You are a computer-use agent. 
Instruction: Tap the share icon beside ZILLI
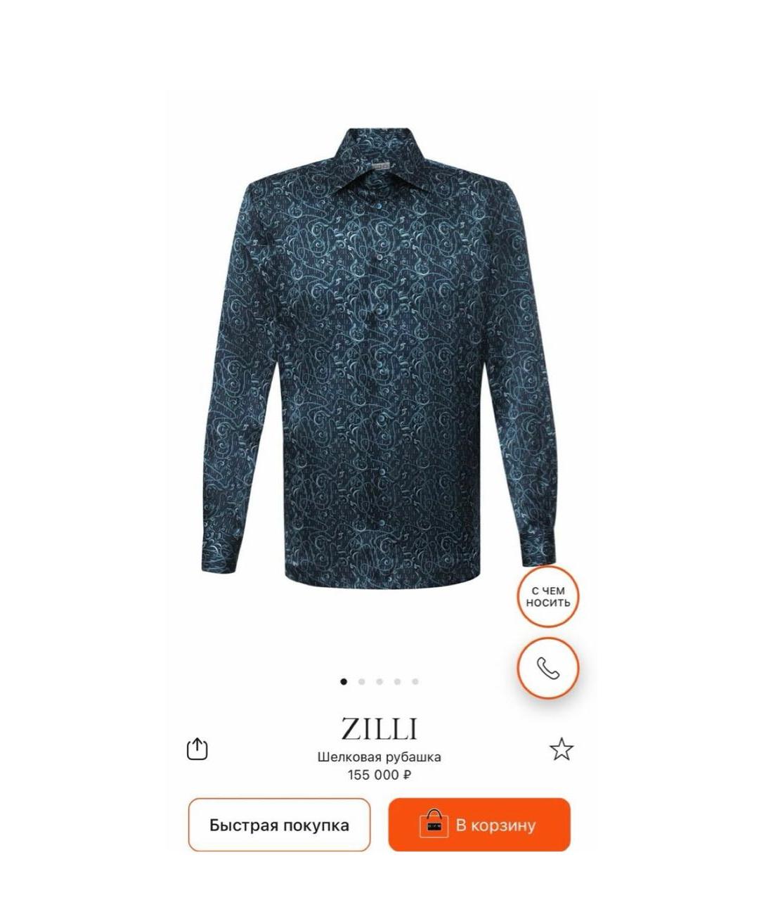point(197,749)
